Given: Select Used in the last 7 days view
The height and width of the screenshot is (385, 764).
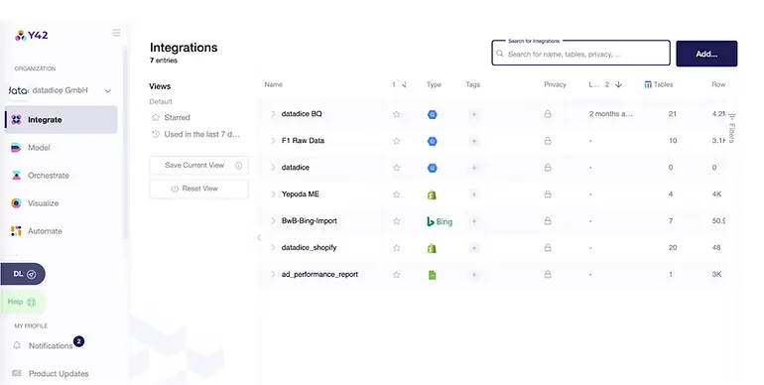Looking at the screenshot, I should tap(195, 134).
